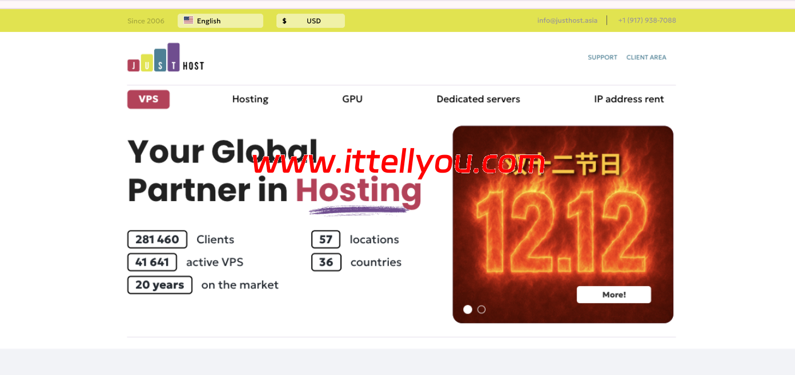Switch to the second carousel slide dot
This screenshot has width=795, height=375.
tap(481, 309)
